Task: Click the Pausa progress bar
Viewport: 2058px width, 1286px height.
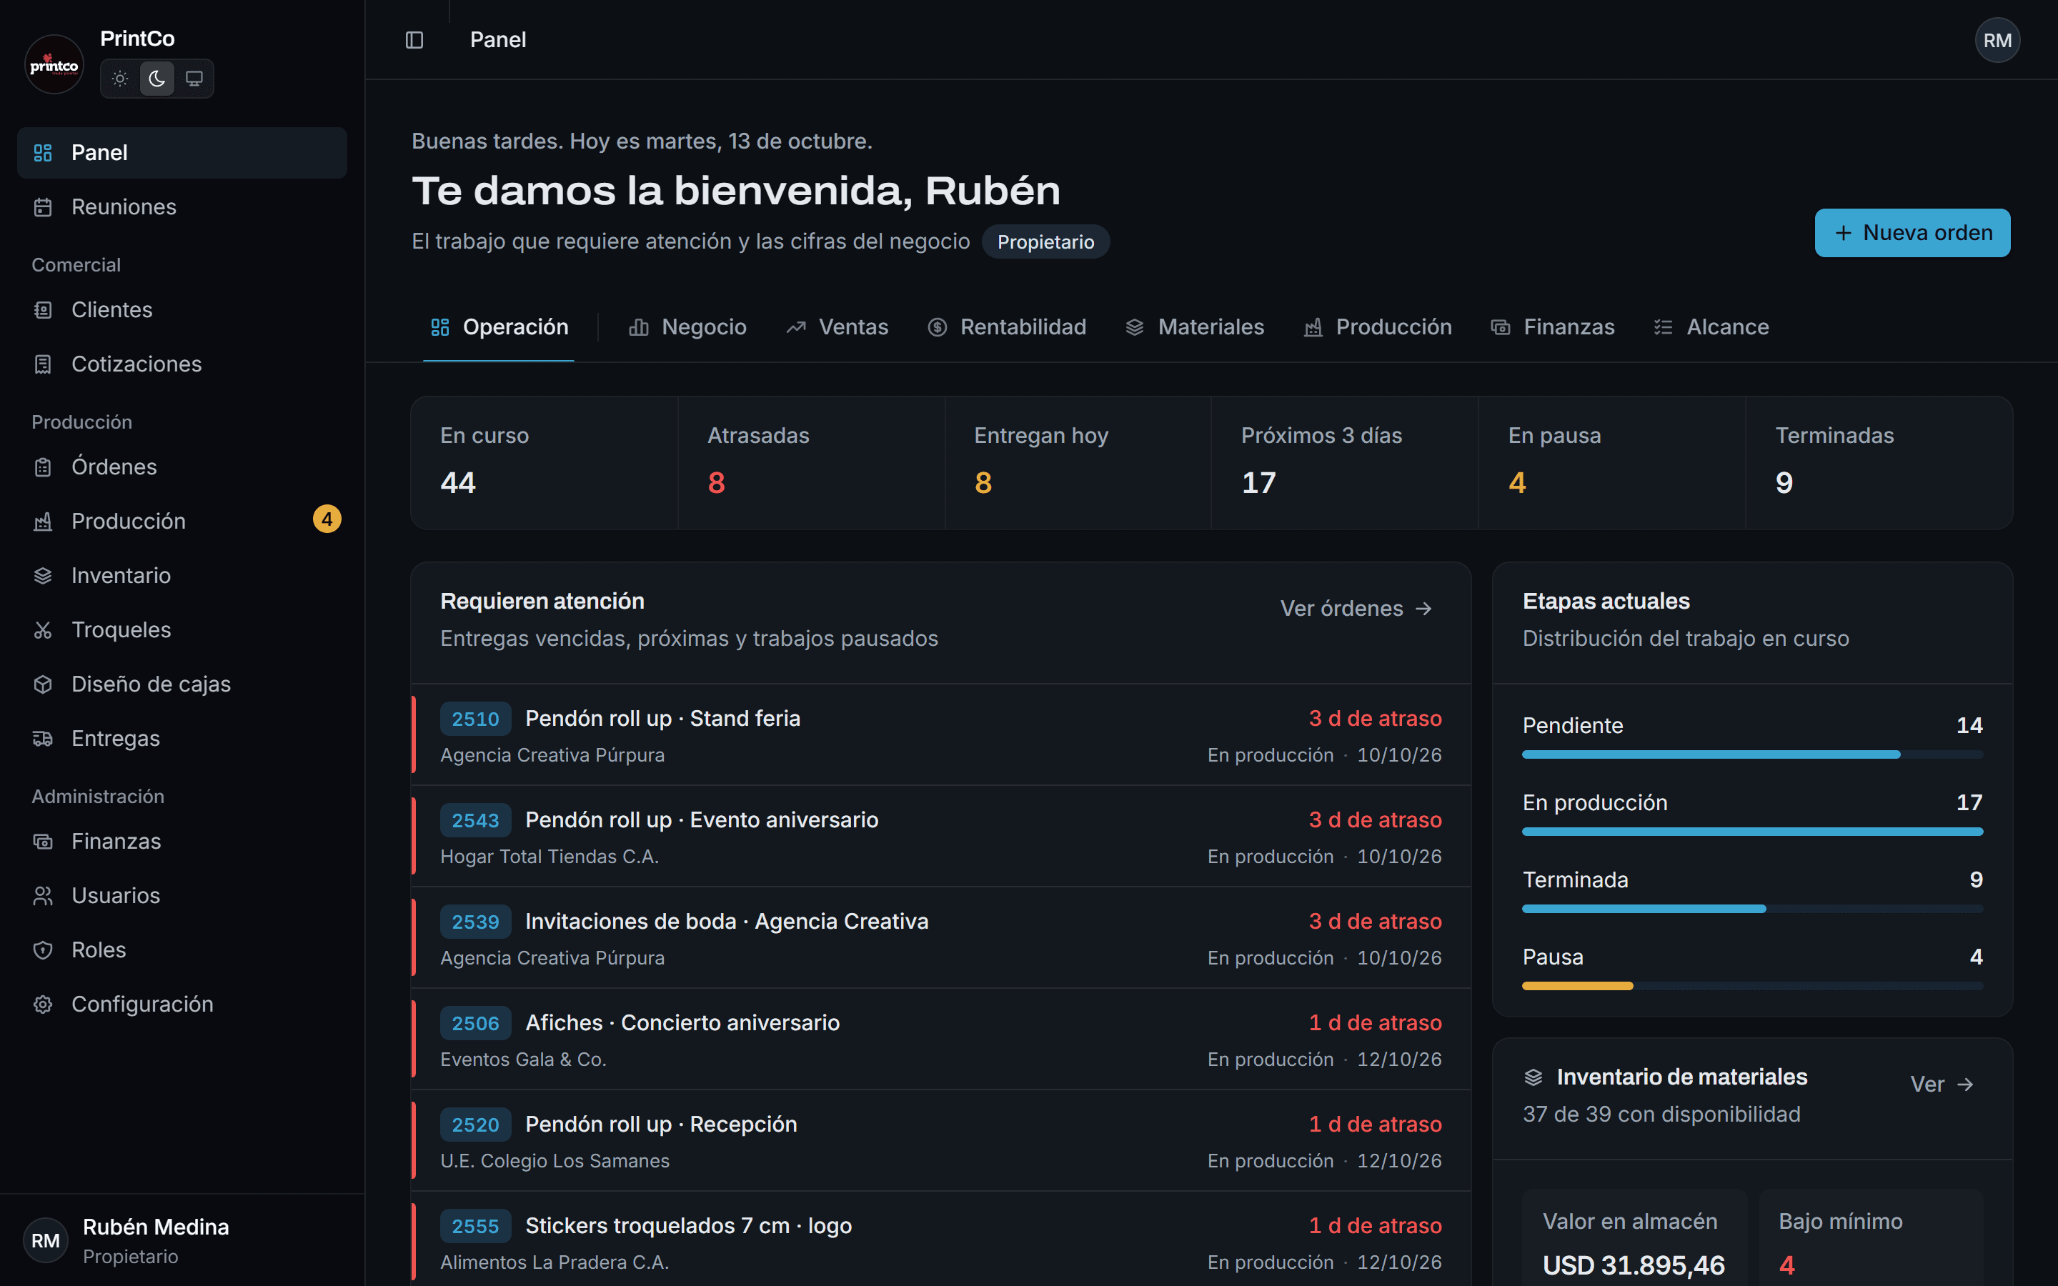Action: pyautogui.click(x=1752, y=986)
